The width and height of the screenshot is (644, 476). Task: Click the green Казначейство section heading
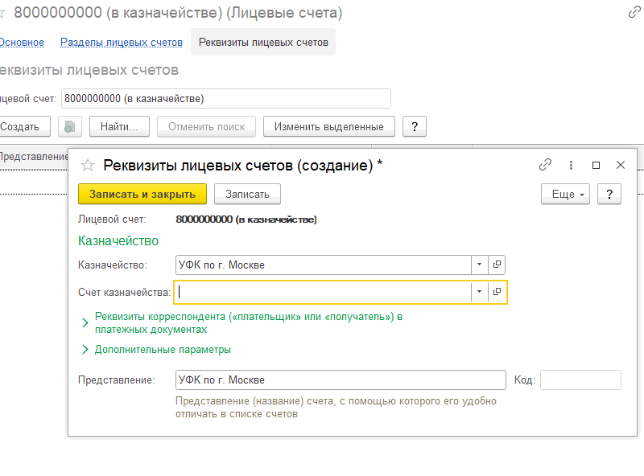click(x=118, y=241)
